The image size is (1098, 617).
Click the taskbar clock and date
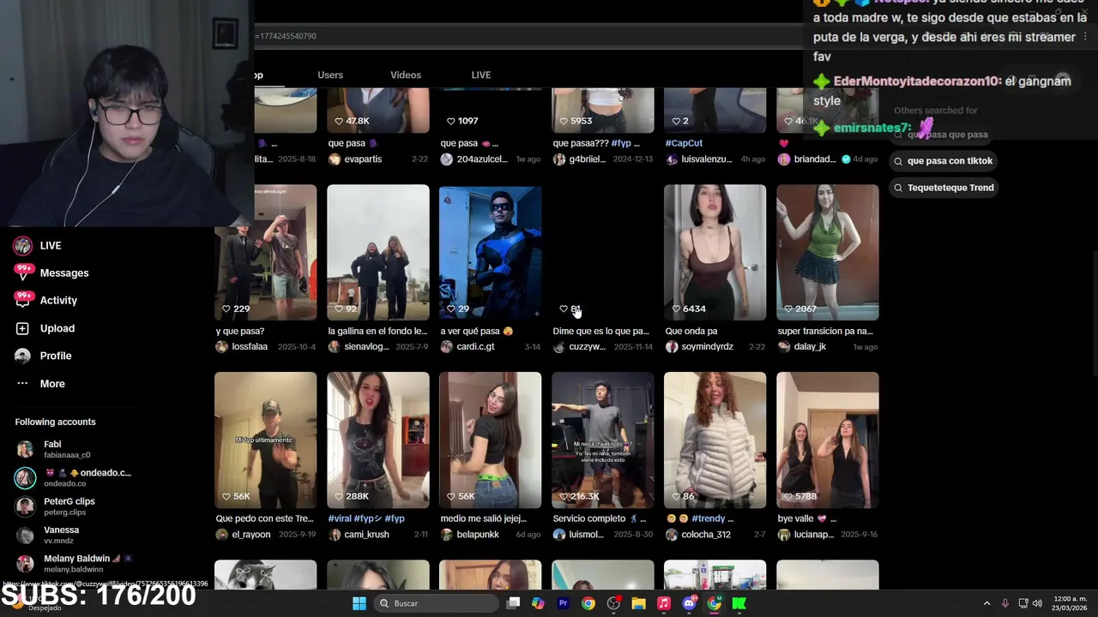(x=1071, y=603)
